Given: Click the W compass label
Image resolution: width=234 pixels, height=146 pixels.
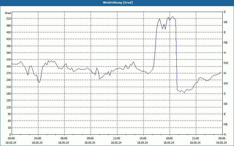Looking at the screenshot, I should 225,73.
